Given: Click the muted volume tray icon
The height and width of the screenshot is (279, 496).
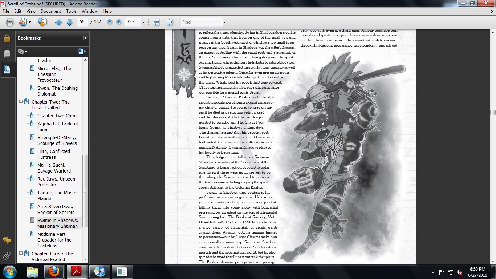Looking at the screenshot, I should coord(459,272).
